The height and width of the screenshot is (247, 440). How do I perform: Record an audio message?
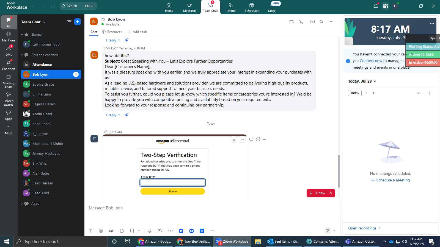tap(150, 231)
